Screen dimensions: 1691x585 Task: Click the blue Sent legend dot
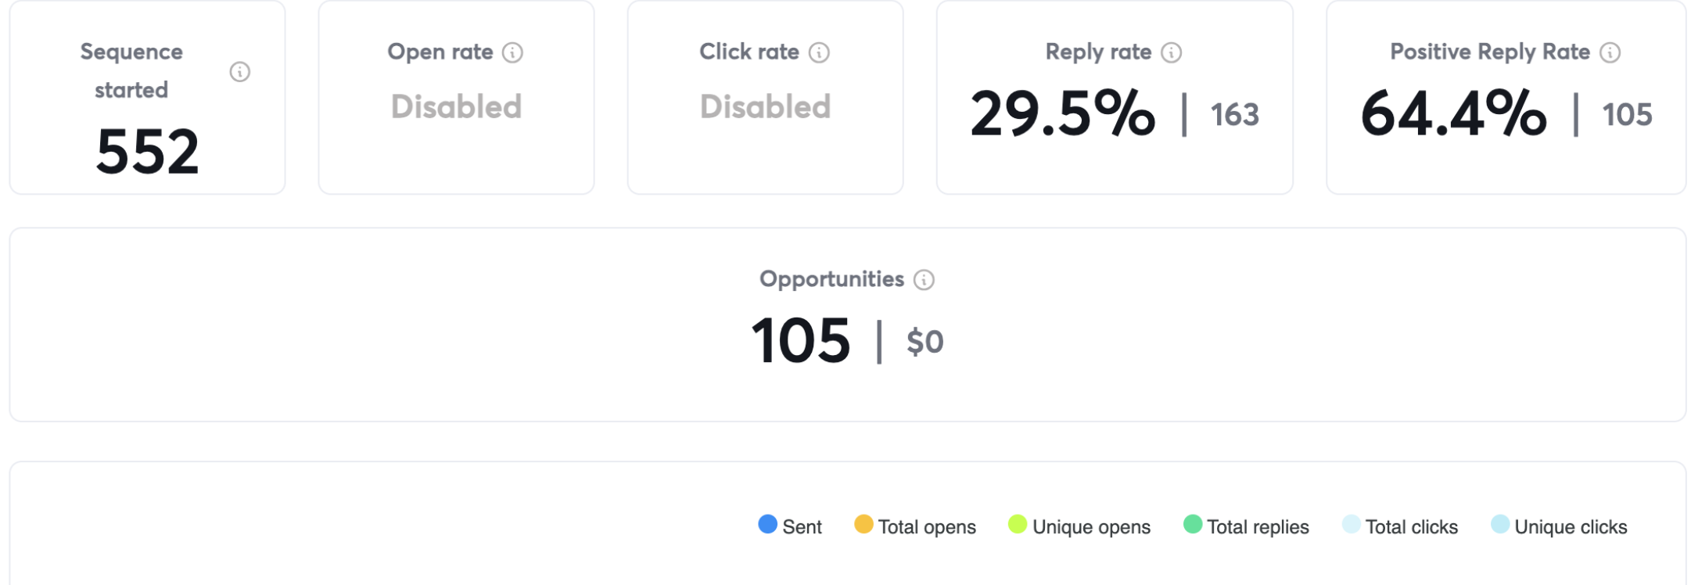767,524
